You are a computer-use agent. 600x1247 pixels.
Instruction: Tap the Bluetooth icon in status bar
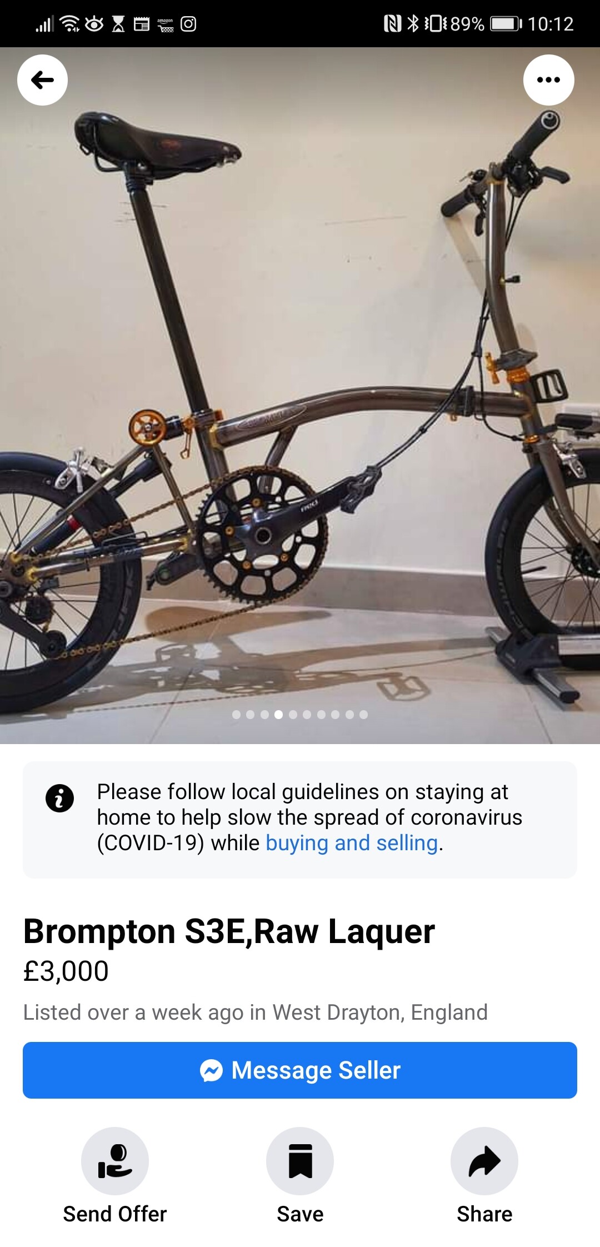413,24
